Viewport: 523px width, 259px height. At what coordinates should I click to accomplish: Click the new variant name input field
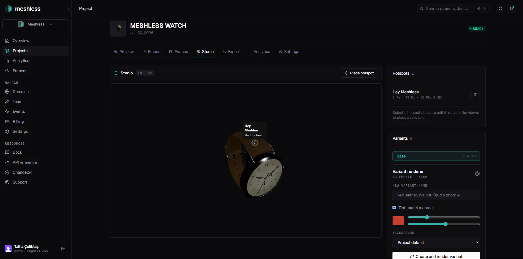tap(436, 195)
